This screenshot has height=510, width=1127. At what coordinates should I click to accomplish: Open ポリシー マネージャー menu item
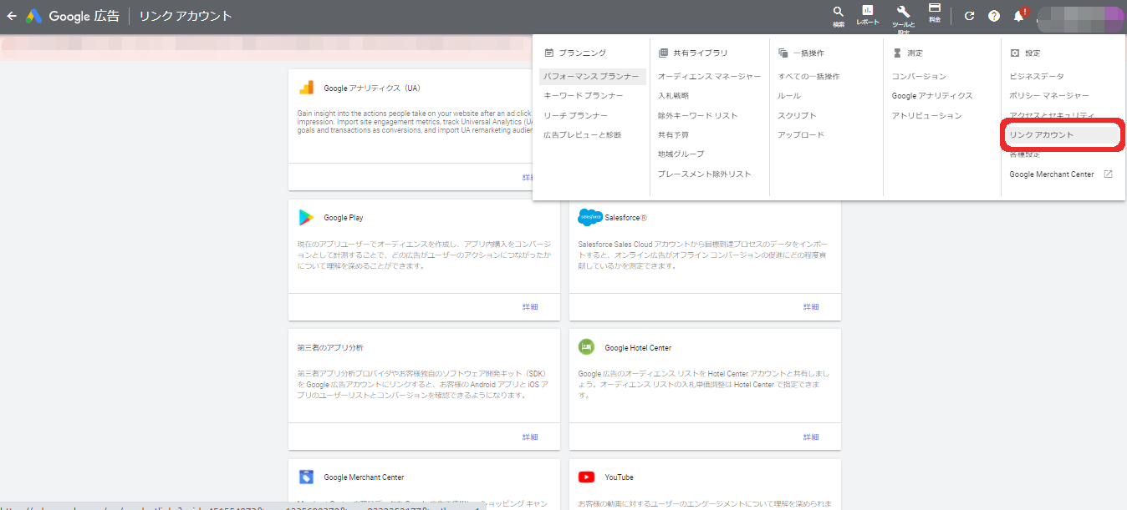click(x=1049, y=95)
